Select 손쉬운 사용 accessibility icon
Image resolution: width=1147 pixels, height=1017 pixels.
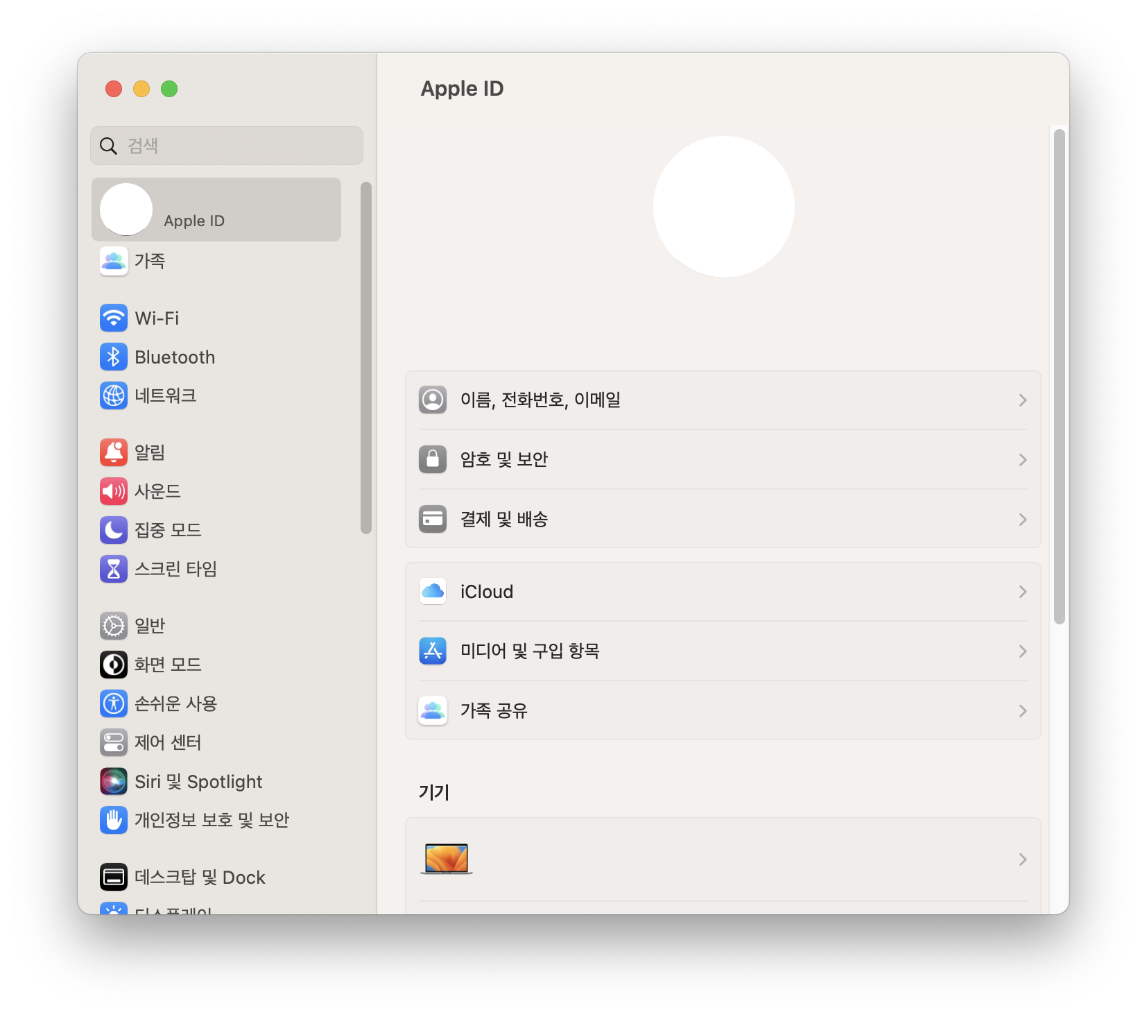114,703
